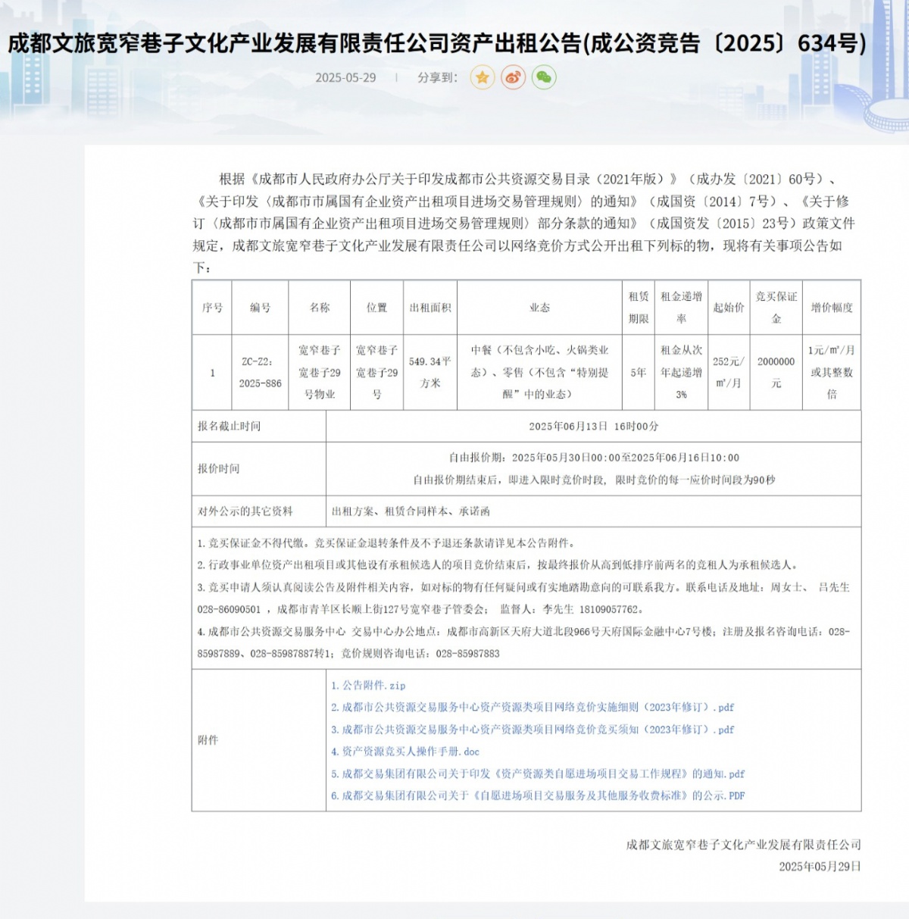Download 资产资源竞买人操作手册.doc
909x919 pixels.
405,752
